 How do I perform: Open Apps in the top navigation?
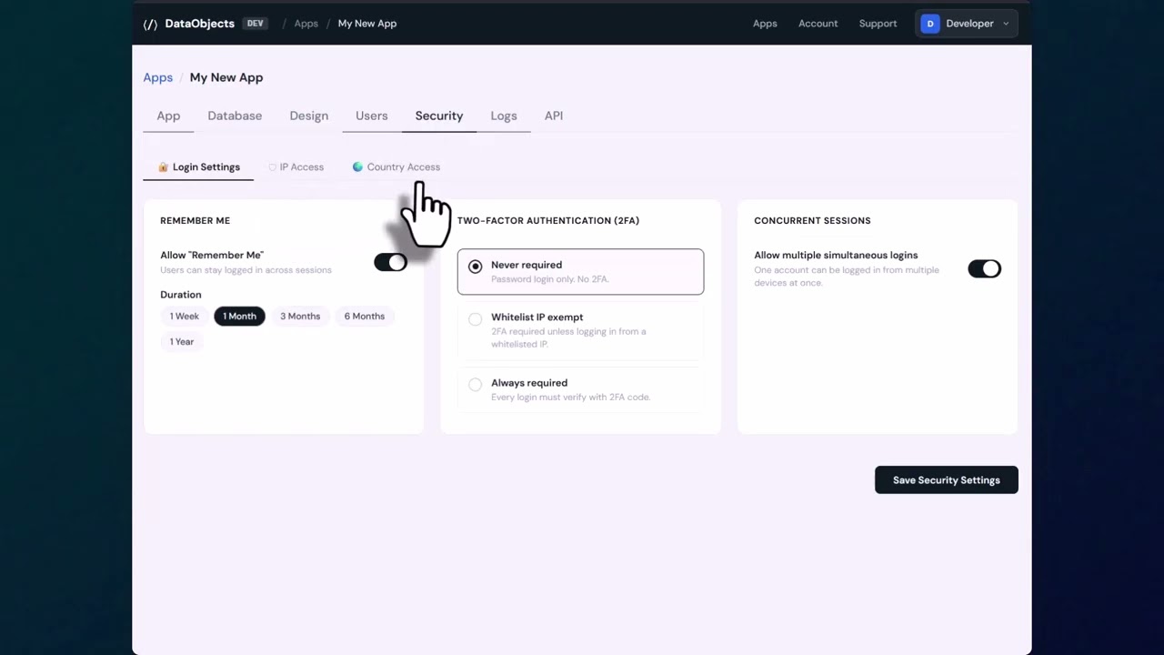[765, 24]
